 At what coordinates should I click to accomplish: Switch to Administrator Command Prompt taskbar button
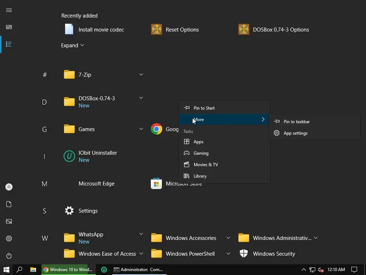(139, 270)
